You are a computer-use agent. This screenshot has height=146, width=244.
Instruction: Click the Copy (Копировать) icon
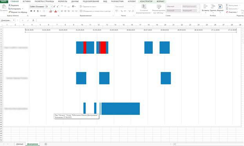(x=9, y=9)
